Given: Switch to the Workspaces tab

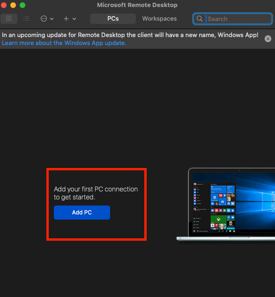Looking at the screenshot, I should [159, 19].
